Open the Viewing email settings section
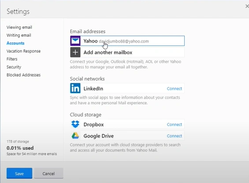Viewport: 249px width, 183px height. [19, 27]
